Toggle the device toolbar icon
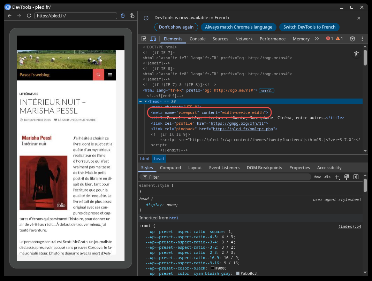The image size is (372, 281). tap(153, 39)
